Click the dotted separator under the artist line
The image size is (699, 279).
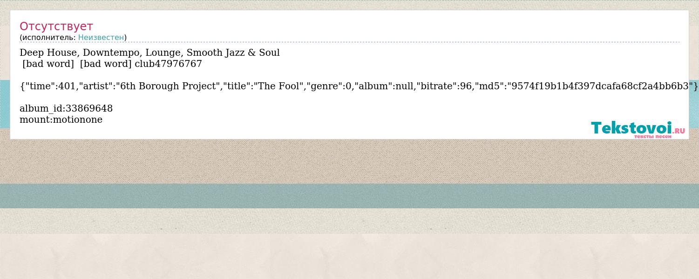pos(349,42)
